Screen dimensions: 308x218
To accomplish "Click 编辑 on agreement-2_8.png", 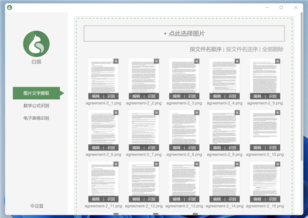I will pos(177,148).
